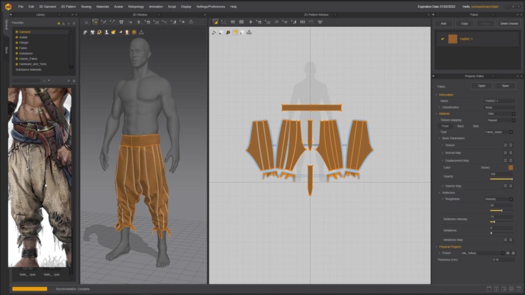The width and height of the screenshot is (525, 295).
Task: Click the Metalness Map grid icon
Action: [505, 240]
